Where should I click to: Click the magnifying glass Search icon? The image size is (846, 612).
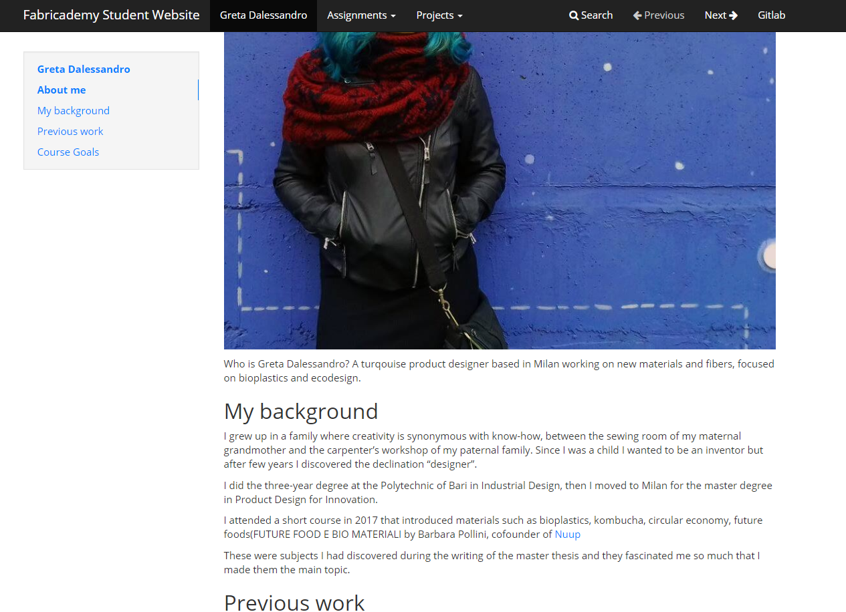point(574,15)
